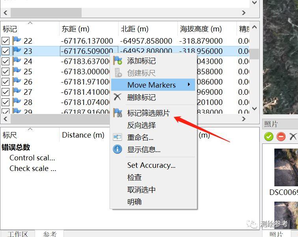Expand the Move Markers submenu arrow
The height and width of the screenshot is (237, 298).
pyautogui.click(x=189, y=85)
